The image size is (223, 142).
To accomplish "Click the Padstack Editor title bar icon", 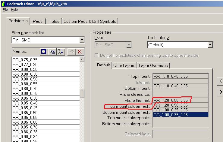I will coord(4,4).
